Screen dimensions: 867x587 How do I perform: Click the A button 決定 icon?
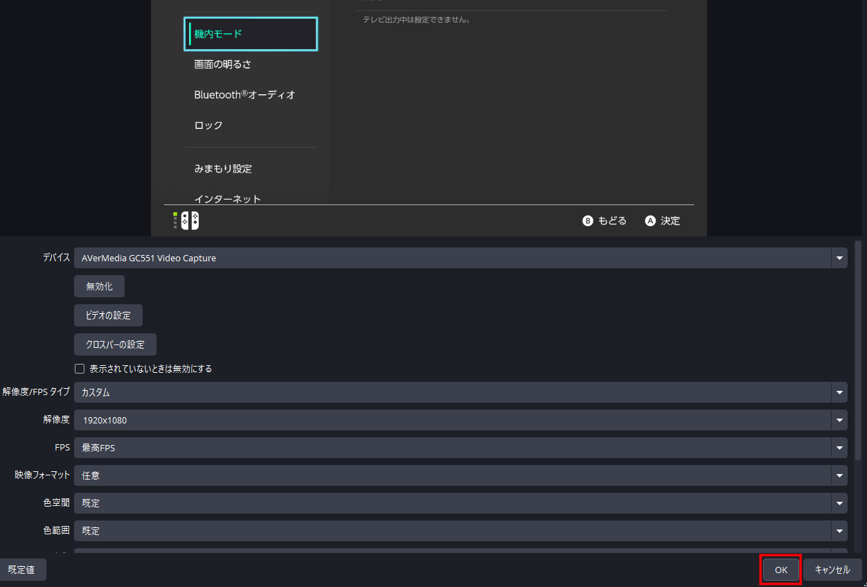[x=650, y=220]
